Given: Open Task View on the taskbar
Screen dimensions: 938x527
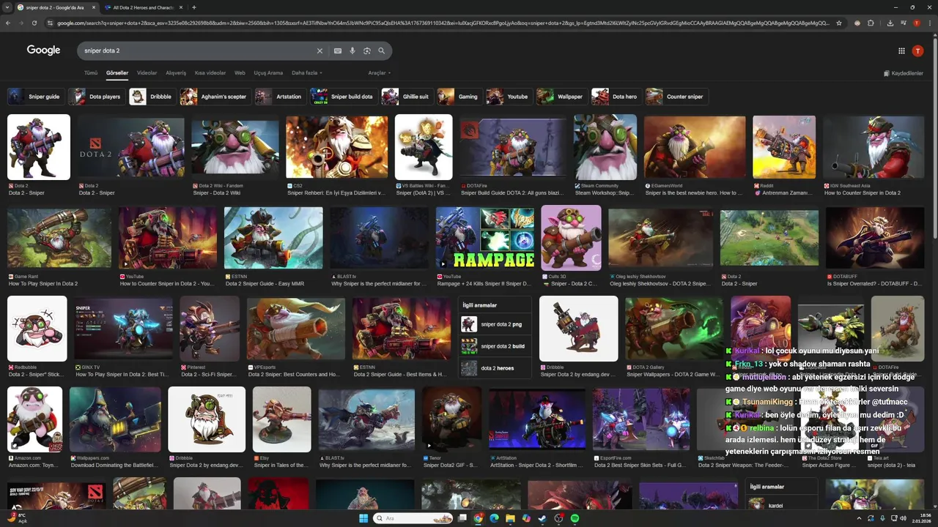Looking at the screenshot, I should tap(462, 518).
